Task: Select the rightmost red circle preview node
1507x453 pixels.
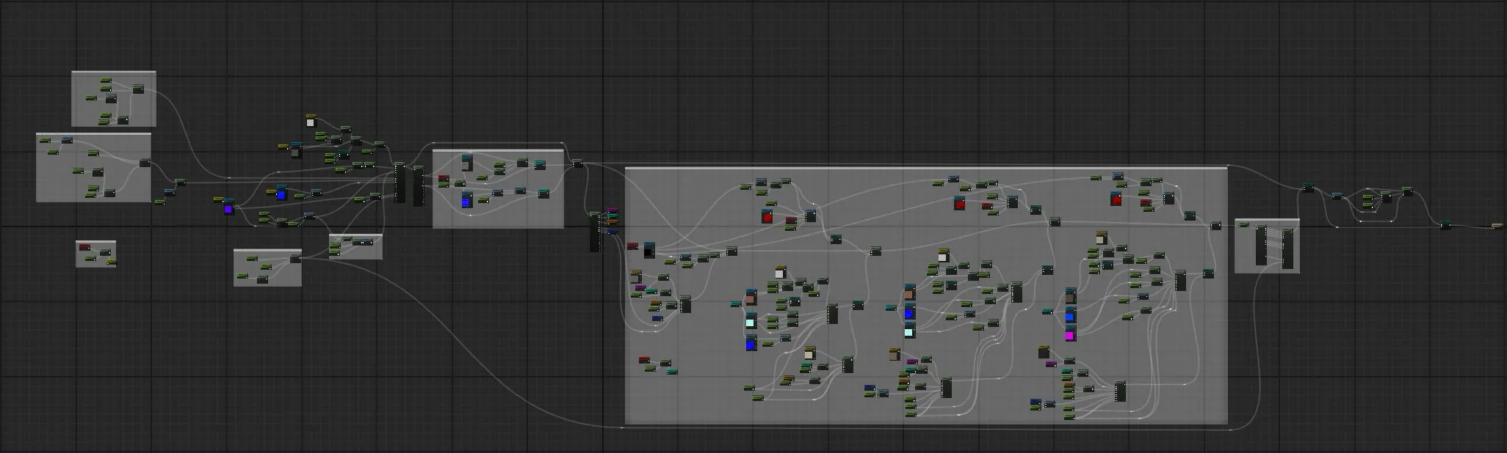Action: click(1117, 198)
